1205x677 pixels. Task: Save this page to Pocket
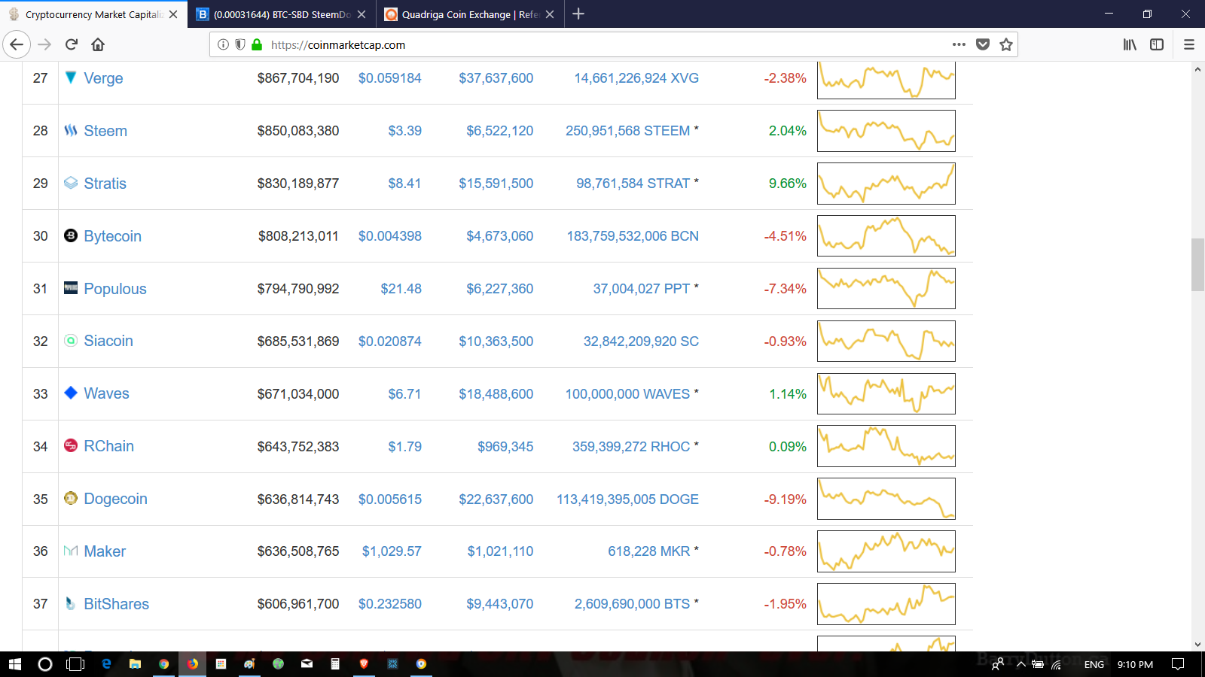[983, 44]
